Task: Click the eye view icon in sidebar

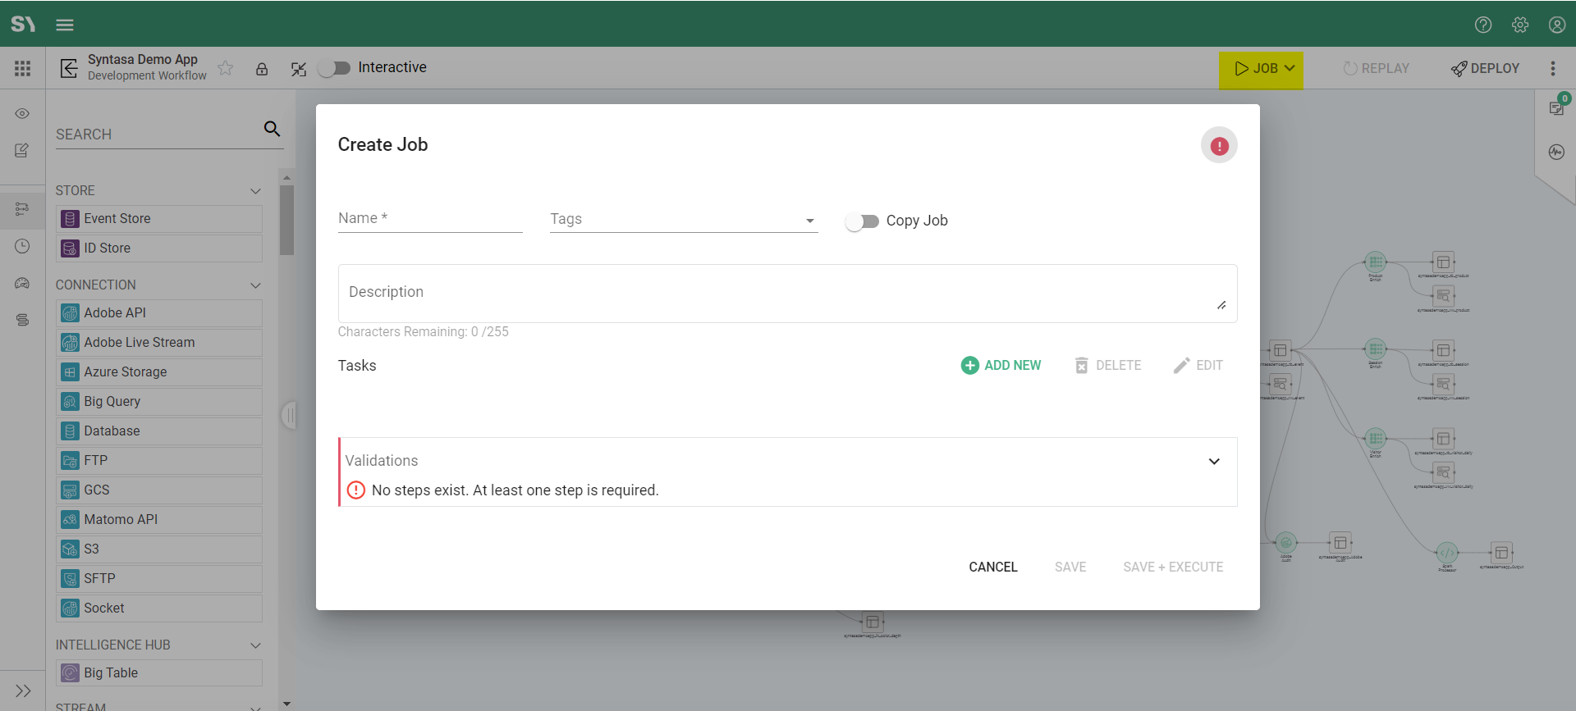Action: click(22, 113)
